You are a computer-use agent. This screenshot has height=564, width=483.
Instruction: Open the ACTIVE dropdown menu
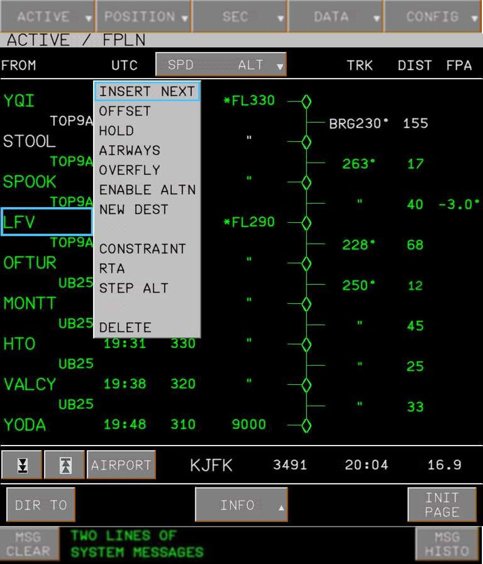47,17
